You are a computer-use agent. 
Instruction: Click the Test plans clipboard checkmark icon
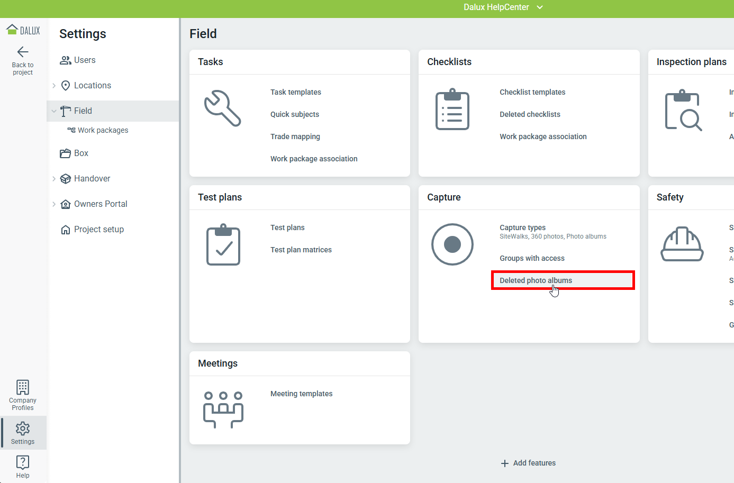pos(223,244)
